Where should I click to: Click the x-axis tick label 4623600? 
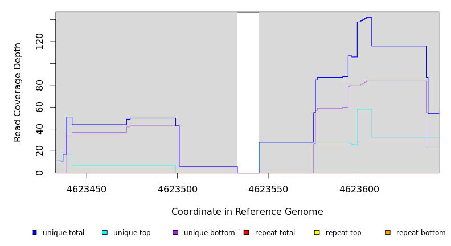pyautogui.click(x=359, y=188)
